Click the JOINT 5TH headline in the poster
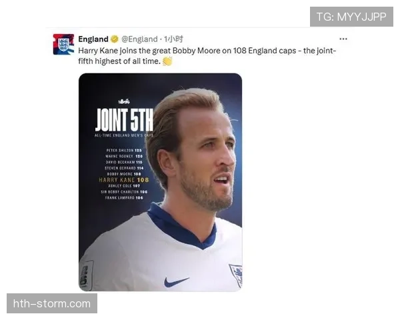Screen dimensions: 400x320 (x=124, y=120)
